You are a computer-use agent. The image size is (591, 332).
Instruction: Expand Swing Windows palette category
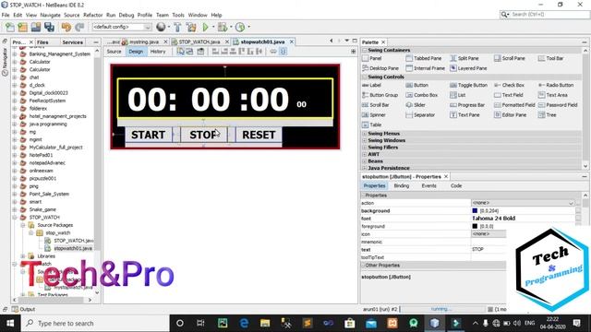pos(365,140)
